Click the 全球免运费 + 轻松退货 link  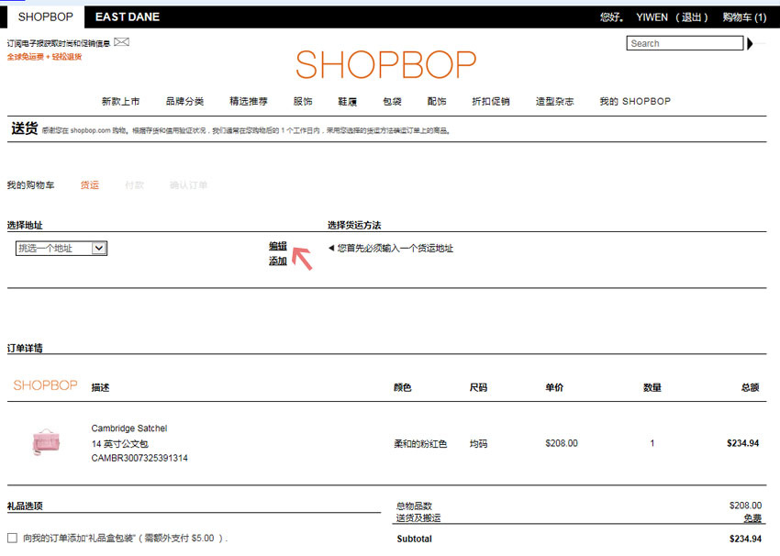pos(44,57)
